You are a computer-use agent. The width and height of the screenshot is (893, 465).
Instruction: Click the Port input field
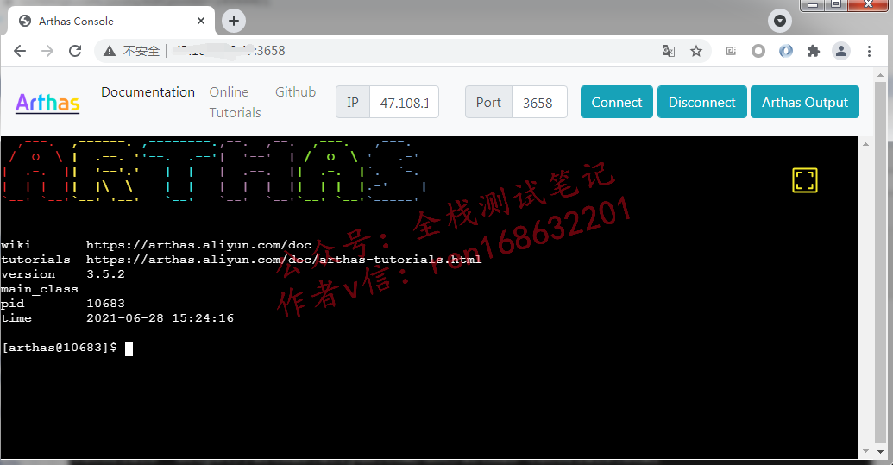(538, 103)
